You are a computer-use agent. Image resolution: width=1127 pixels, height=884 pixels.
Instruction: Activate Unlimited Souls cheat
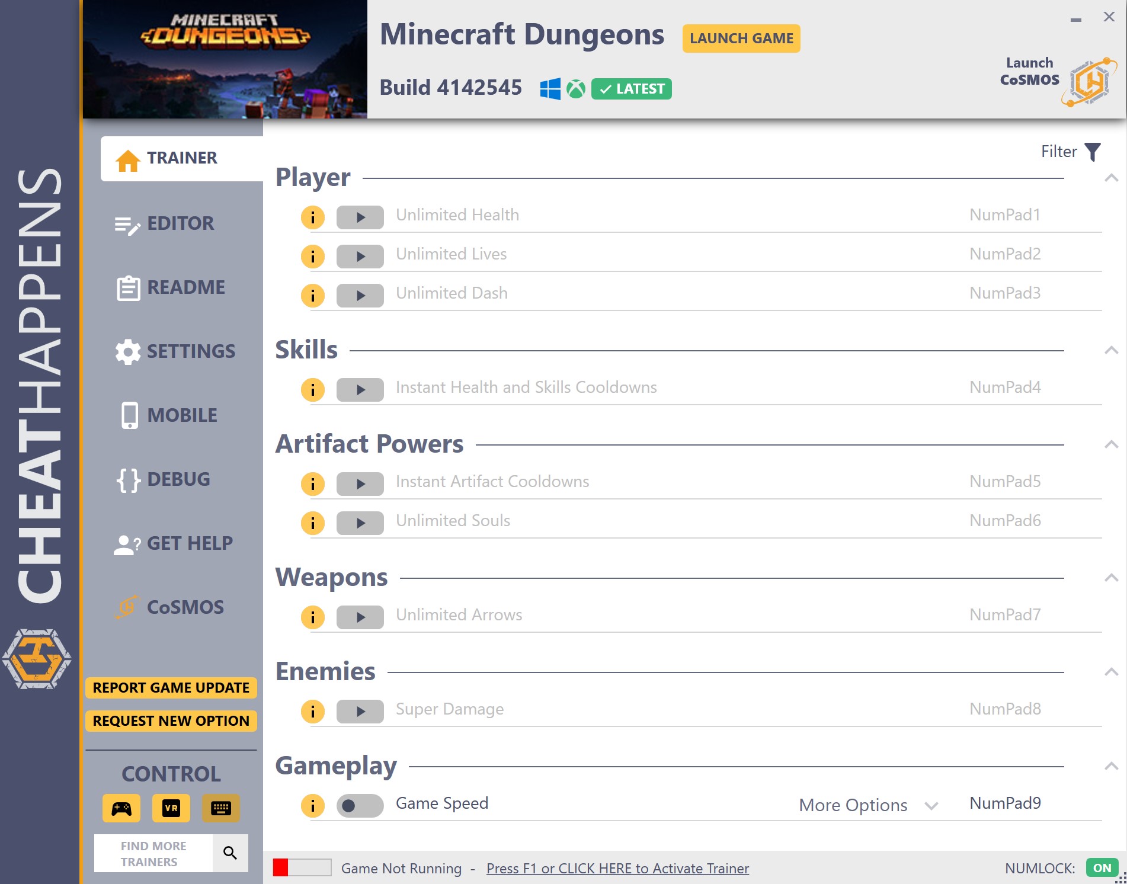360,523
